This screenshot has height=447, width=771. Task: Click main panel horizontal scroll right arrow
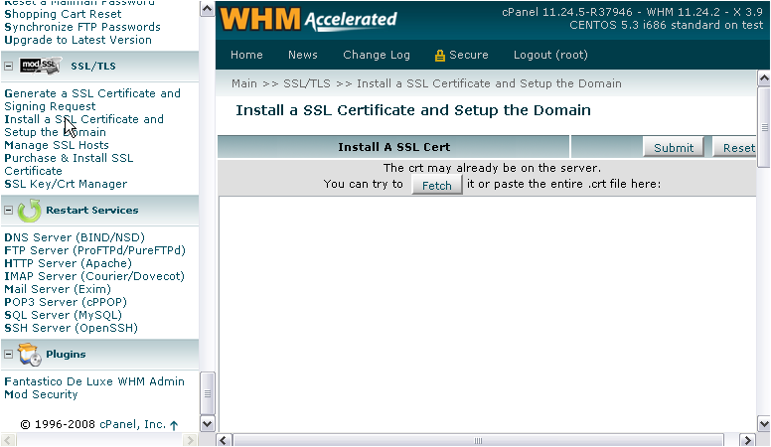tap(747, 440)
